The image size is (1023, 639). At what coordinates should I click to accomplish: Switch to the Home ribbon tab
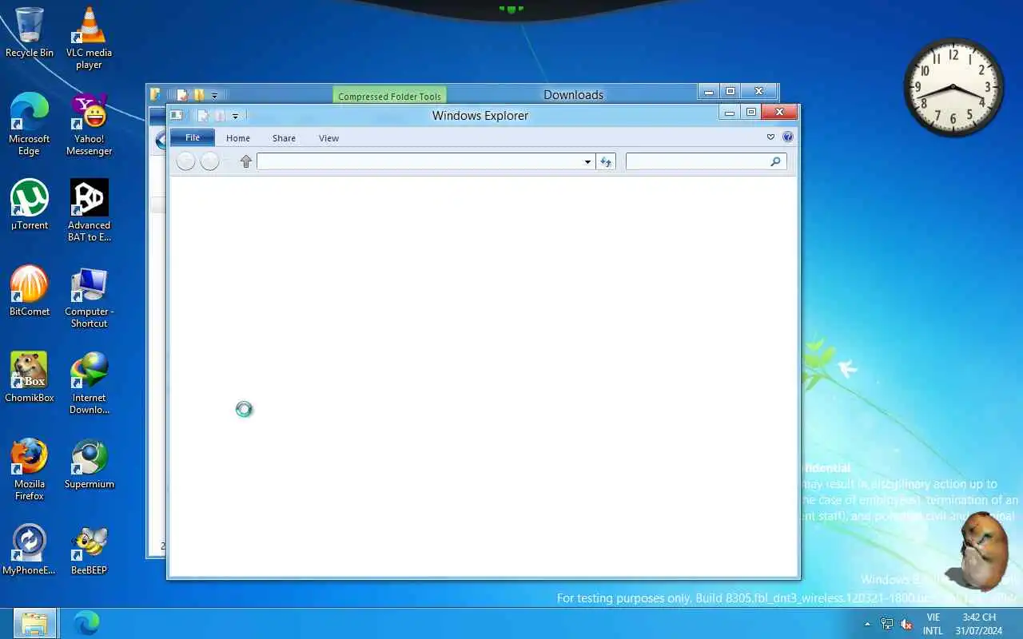pyautogui.click(x=238, y=138)
